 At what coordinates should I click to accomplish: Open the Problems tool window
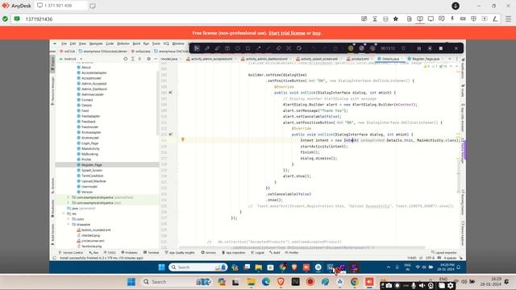129,252
